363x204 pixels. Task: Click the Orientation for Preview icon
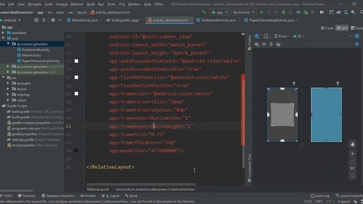coord(266,36)
